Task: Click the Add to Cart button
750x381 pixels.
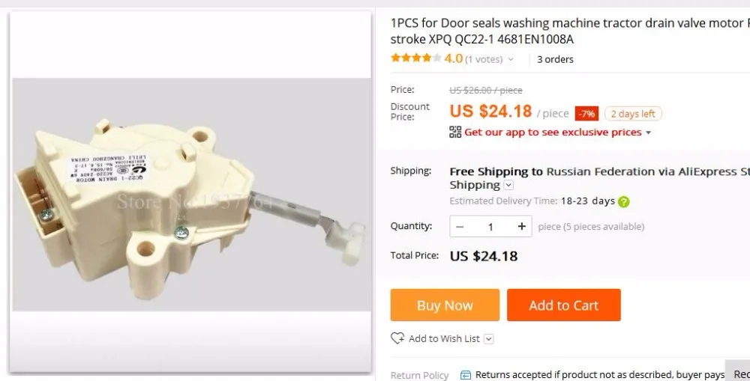Action: pos(564,305)
